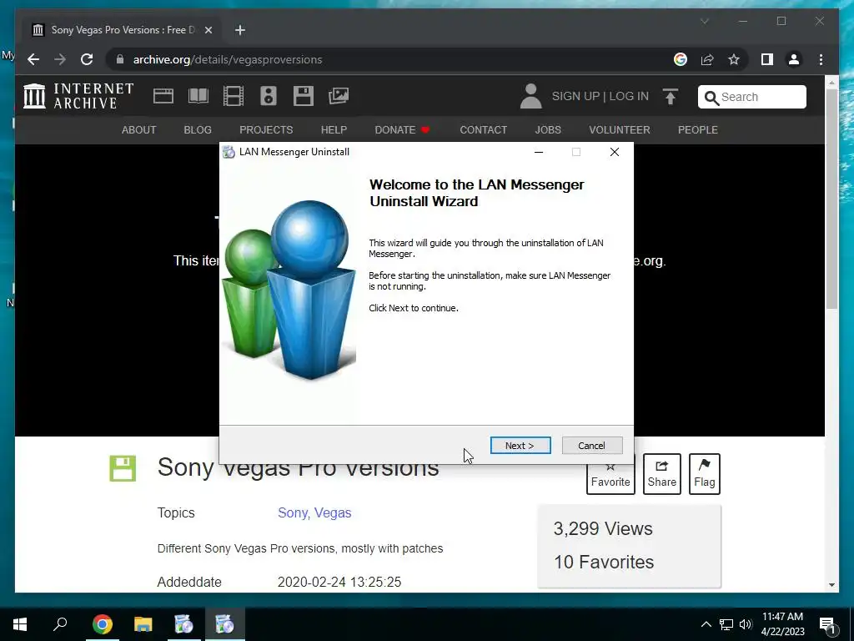Open PEOPLE in Archive navigation
The height and width of the screenshot is (641, 854).
tap(698, 129)
